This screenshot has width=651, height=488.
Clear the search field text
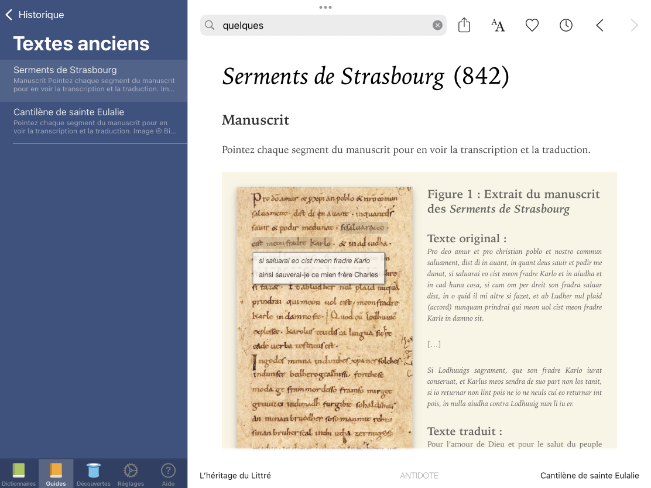[x=437, y=25]
